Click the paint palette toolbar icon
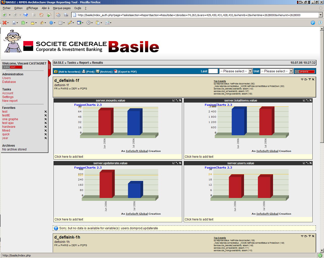Image resolution: width=324 pixels, height=258 pixels. (42, 23)
